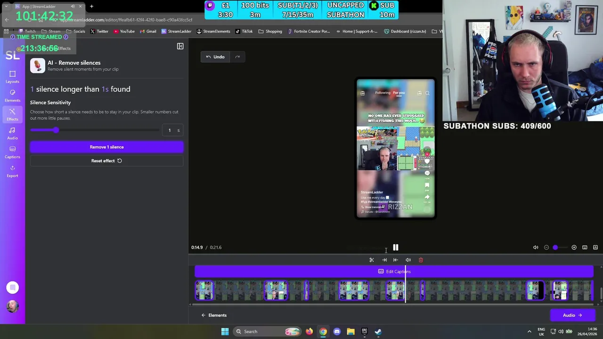Open Dashboard (rizzan.tv) bookmark
This screenshot has height=339, width=603.
point(405,32)
